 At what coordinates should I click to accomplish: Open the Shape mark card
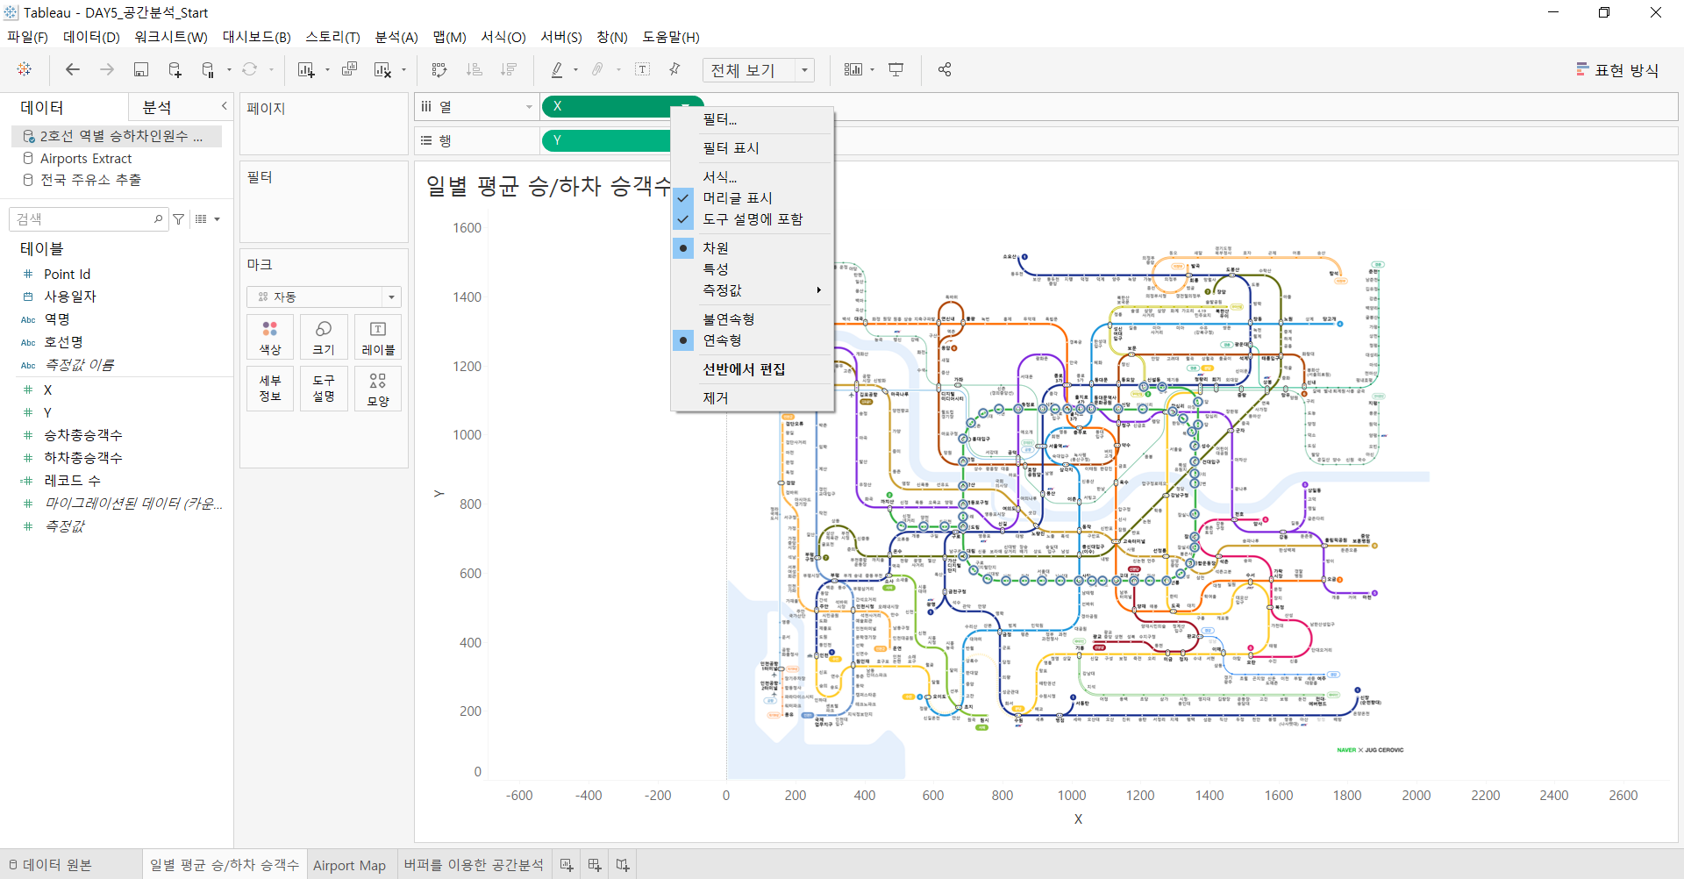[378, 389]
